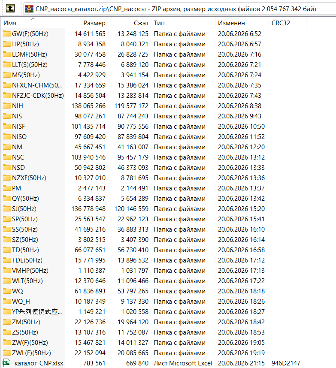Screen dimensions: 336x368
Task: Click modified date 20.06.2026 15:20
Action: [x=241, y=208]
